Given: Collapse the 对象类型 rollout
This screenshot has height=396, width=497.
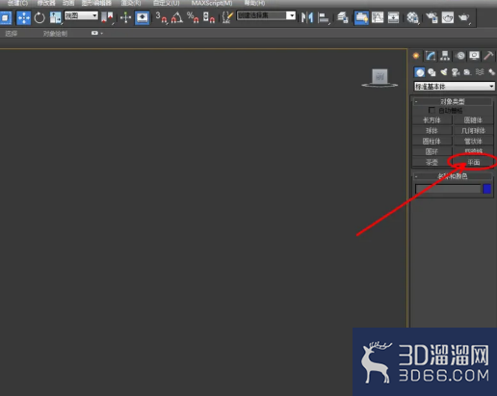Looking at the screenshot, I should point(453,101).
